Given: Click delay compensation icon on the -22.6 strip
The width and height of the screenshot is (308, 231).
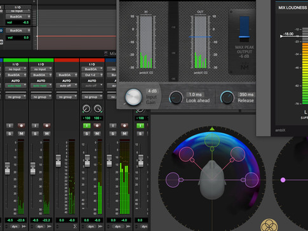Looking at the screenshot, I should [x=24, y=227].
